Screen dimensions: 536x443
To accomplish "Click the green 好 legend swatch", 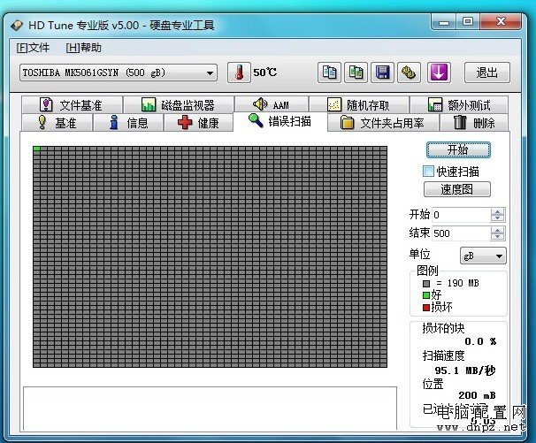I will [426, 294].
